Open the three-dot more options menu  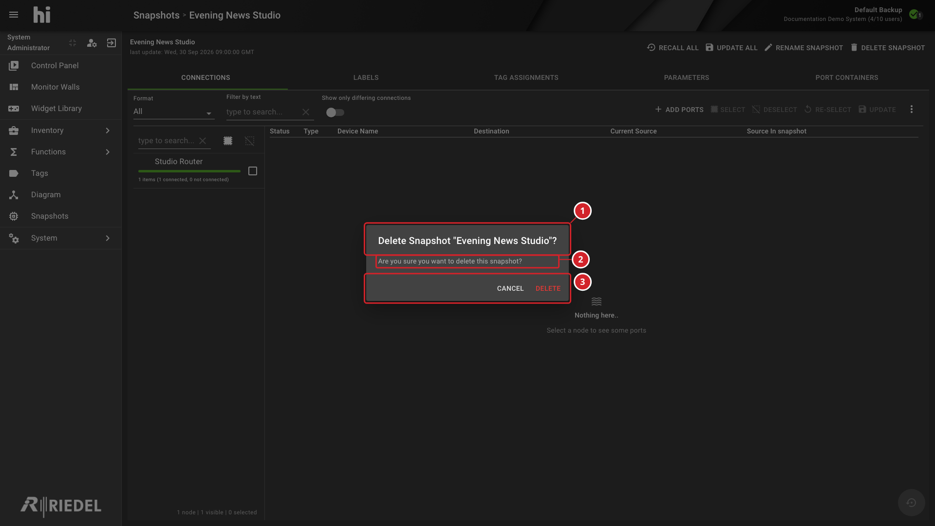pos(912,110)
